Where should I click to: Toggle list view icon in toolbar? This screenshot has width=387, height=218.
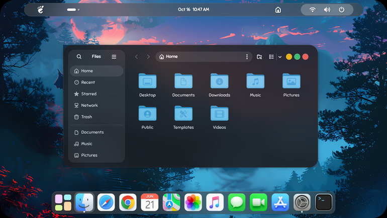tap(271, 57)
